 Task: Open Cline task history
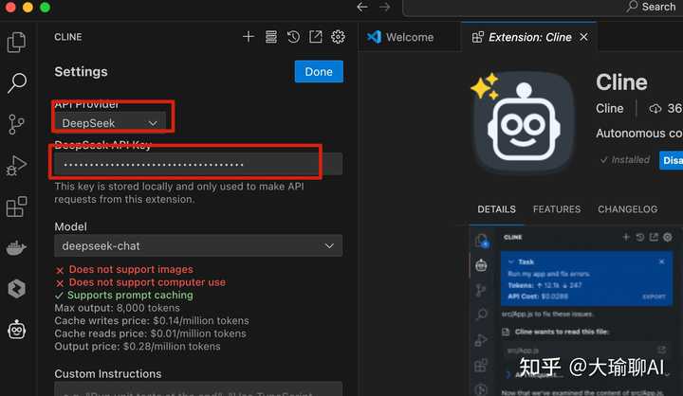tap(293, 37)
